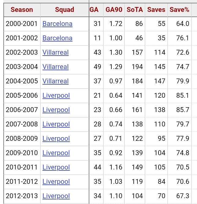Sort table by Season column header
This screenshot has height=204, width=197.
click(x=22, y=10)
